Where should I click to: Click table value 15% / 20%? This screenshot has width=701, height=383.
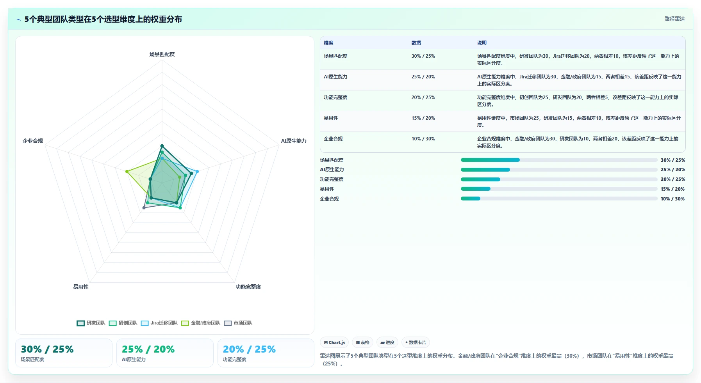pos(423,118)
